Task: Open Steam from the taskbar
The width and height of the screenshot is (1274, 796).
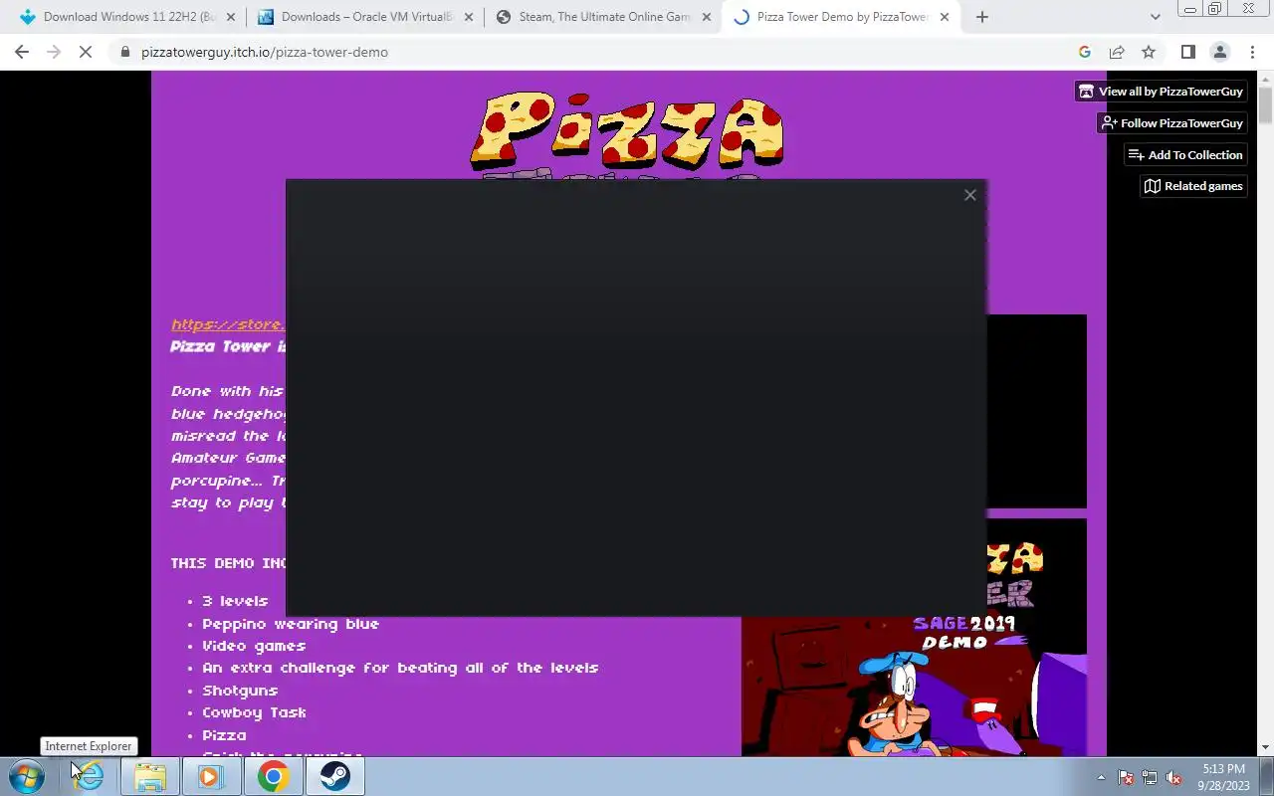Action: (x=334, y=776)
